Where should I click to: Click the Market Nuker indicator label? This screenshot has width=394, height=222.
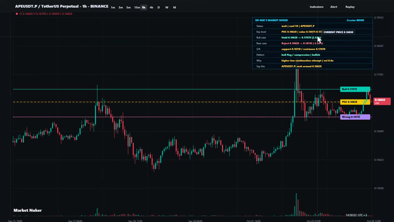(28, 210)
